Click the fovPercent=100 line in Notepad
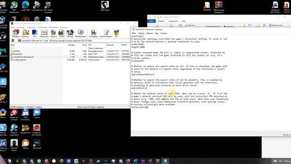The image size is (291, 164). coord(140,107)
